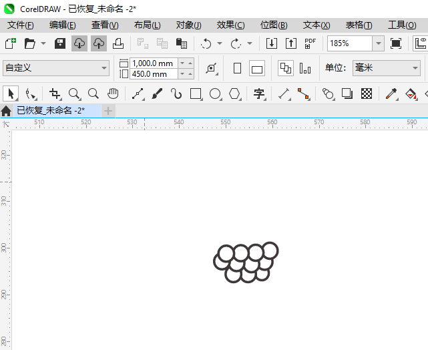Click the Full-screen preview icon
The height and width of the screenshot is (350, 428).
pyautogui.click(x=396, y=43)
